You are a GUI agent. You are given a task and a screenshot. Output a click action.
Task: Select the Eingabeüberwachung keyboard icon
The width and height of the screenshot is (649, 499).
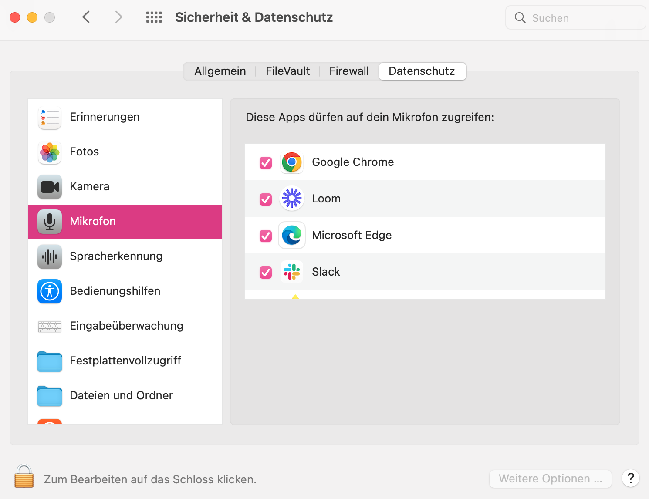pyautogui.click(x=50, y=326)
